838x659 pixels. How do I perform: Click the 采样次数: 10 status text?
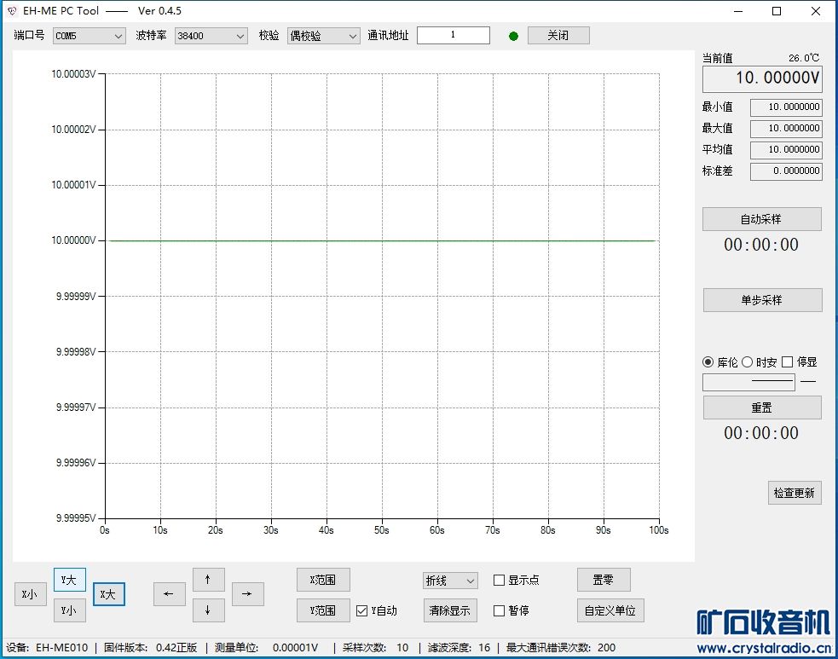[x=376, y=648]
